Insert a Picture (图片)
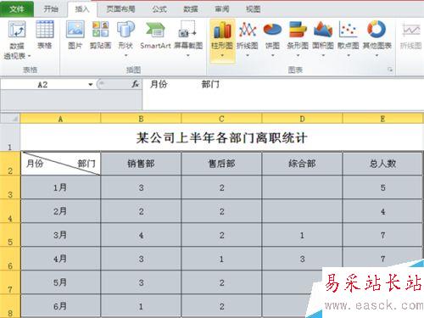Image resolution: width=424 pixels, height=318 pixels. pos(75,35)
